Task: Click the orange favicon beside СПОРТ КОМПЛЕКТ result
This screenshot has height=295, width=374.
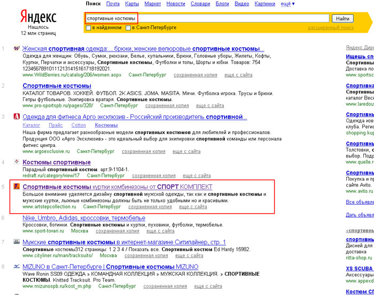Action: [x=17, y=186]
